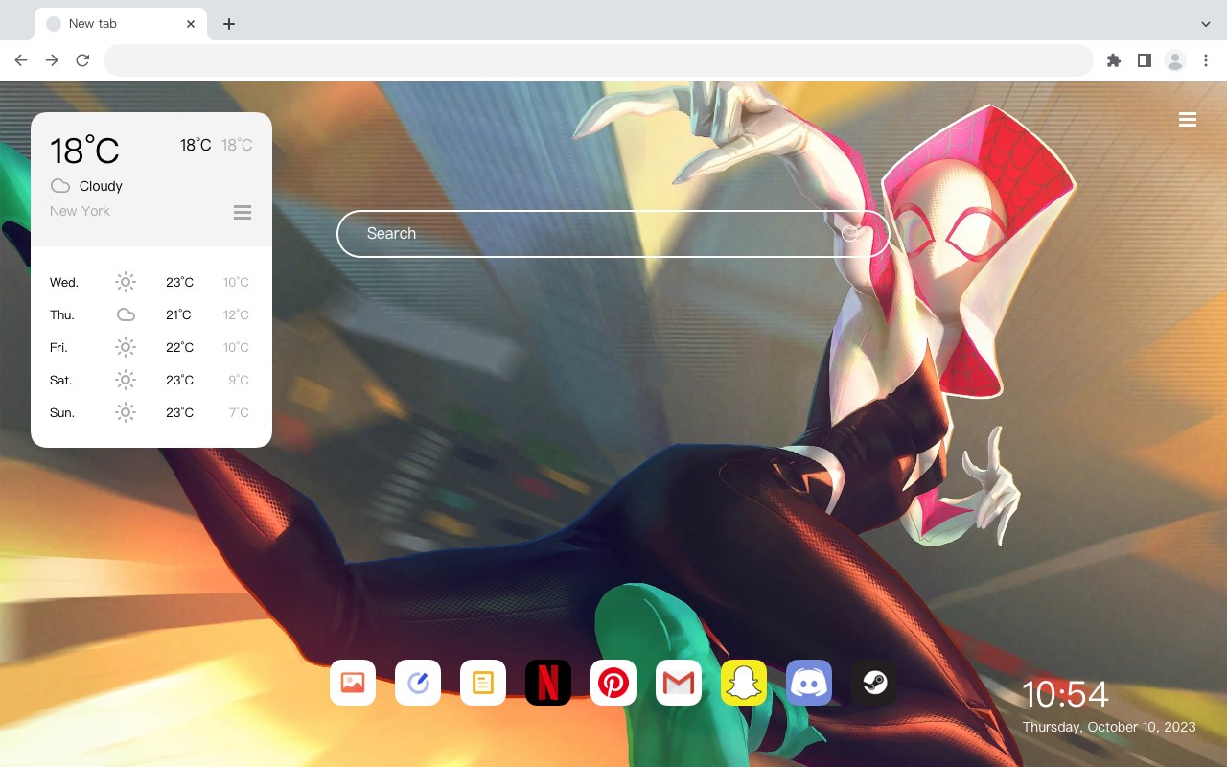This screenshot has width=1227, height=767.
Task: Select the New tab tab
Action: (121, 24)
